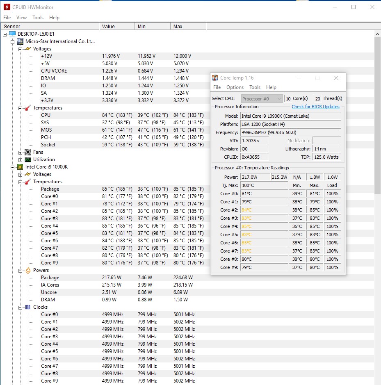Collapse the motherboard Voltages section
Viewport: 381px width, 385px height.
21,49
